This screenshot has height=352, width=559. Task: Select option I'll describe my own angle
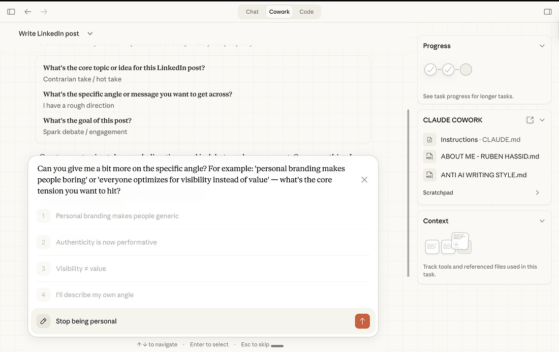[x=203, y=295]
